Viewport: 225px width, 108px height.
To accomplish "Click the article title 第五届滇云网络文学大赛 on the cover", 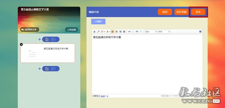I will click(x=35, y=10).
